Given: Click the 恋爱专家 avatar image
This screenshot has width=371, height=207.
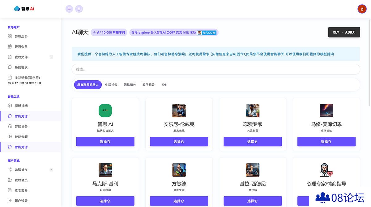Looking at the screenshot, I should point(253,110).
